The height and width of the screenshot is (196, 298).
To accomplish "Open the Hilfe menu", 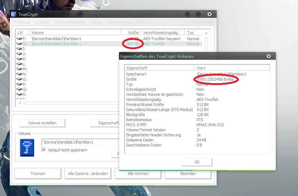I will (142, 22).
